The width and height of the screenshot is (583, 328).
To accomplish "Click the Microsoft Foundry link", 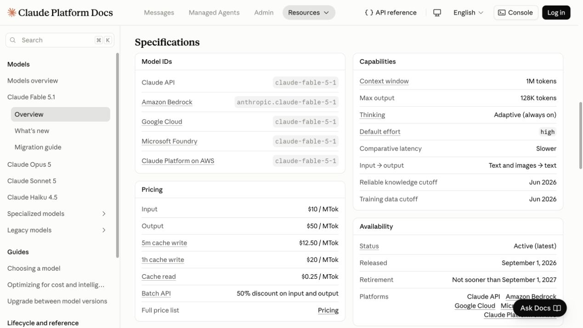I will tap(169, 141).
